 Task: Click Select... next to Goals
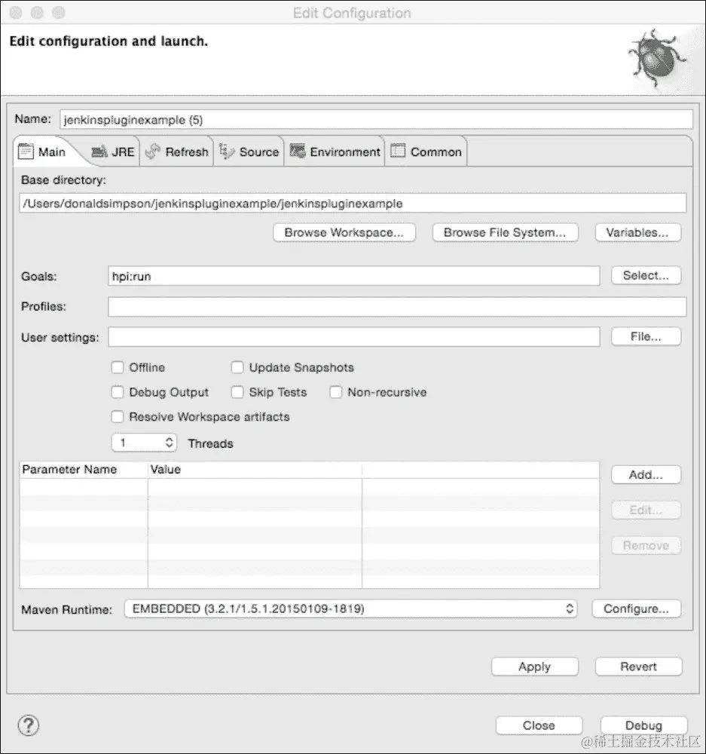point(646,275)
